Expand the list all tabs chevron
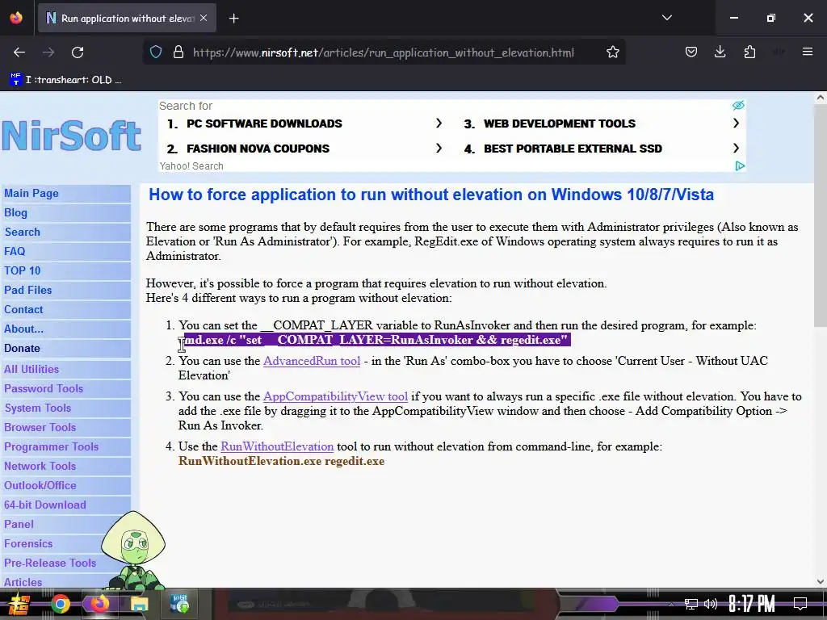 [x=667, y=18]
